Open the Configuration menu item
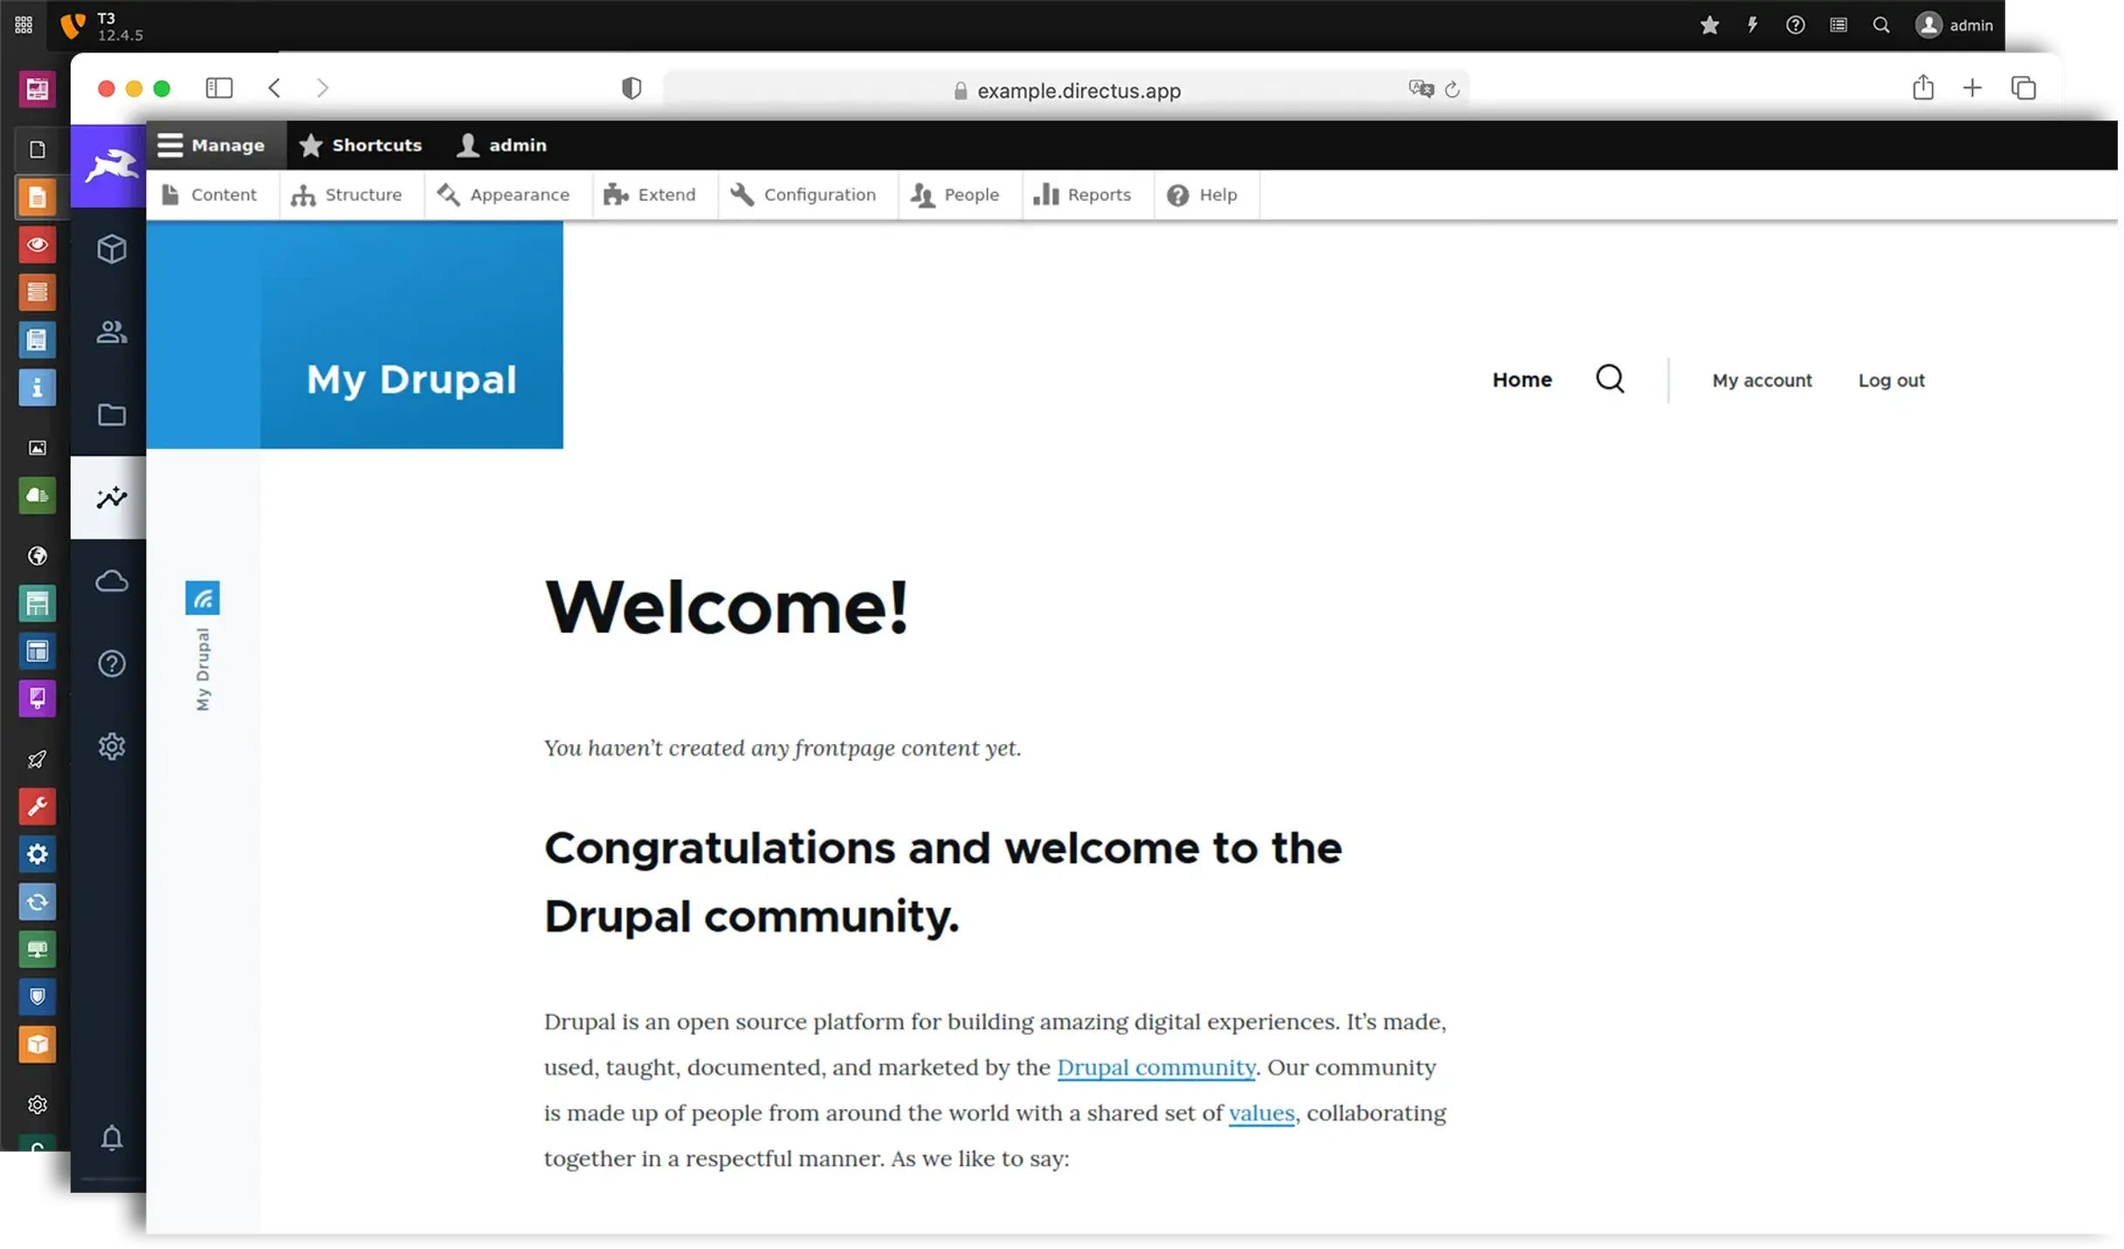The image size is (2124, 1249). click(x=803, y=195)
